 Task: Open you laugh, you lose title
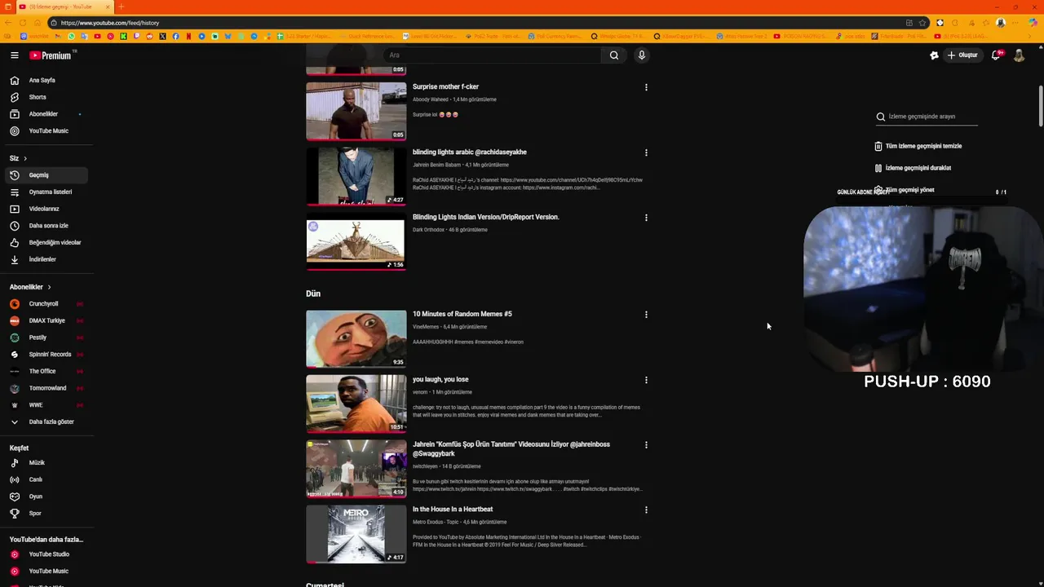[x=440, y=379]
